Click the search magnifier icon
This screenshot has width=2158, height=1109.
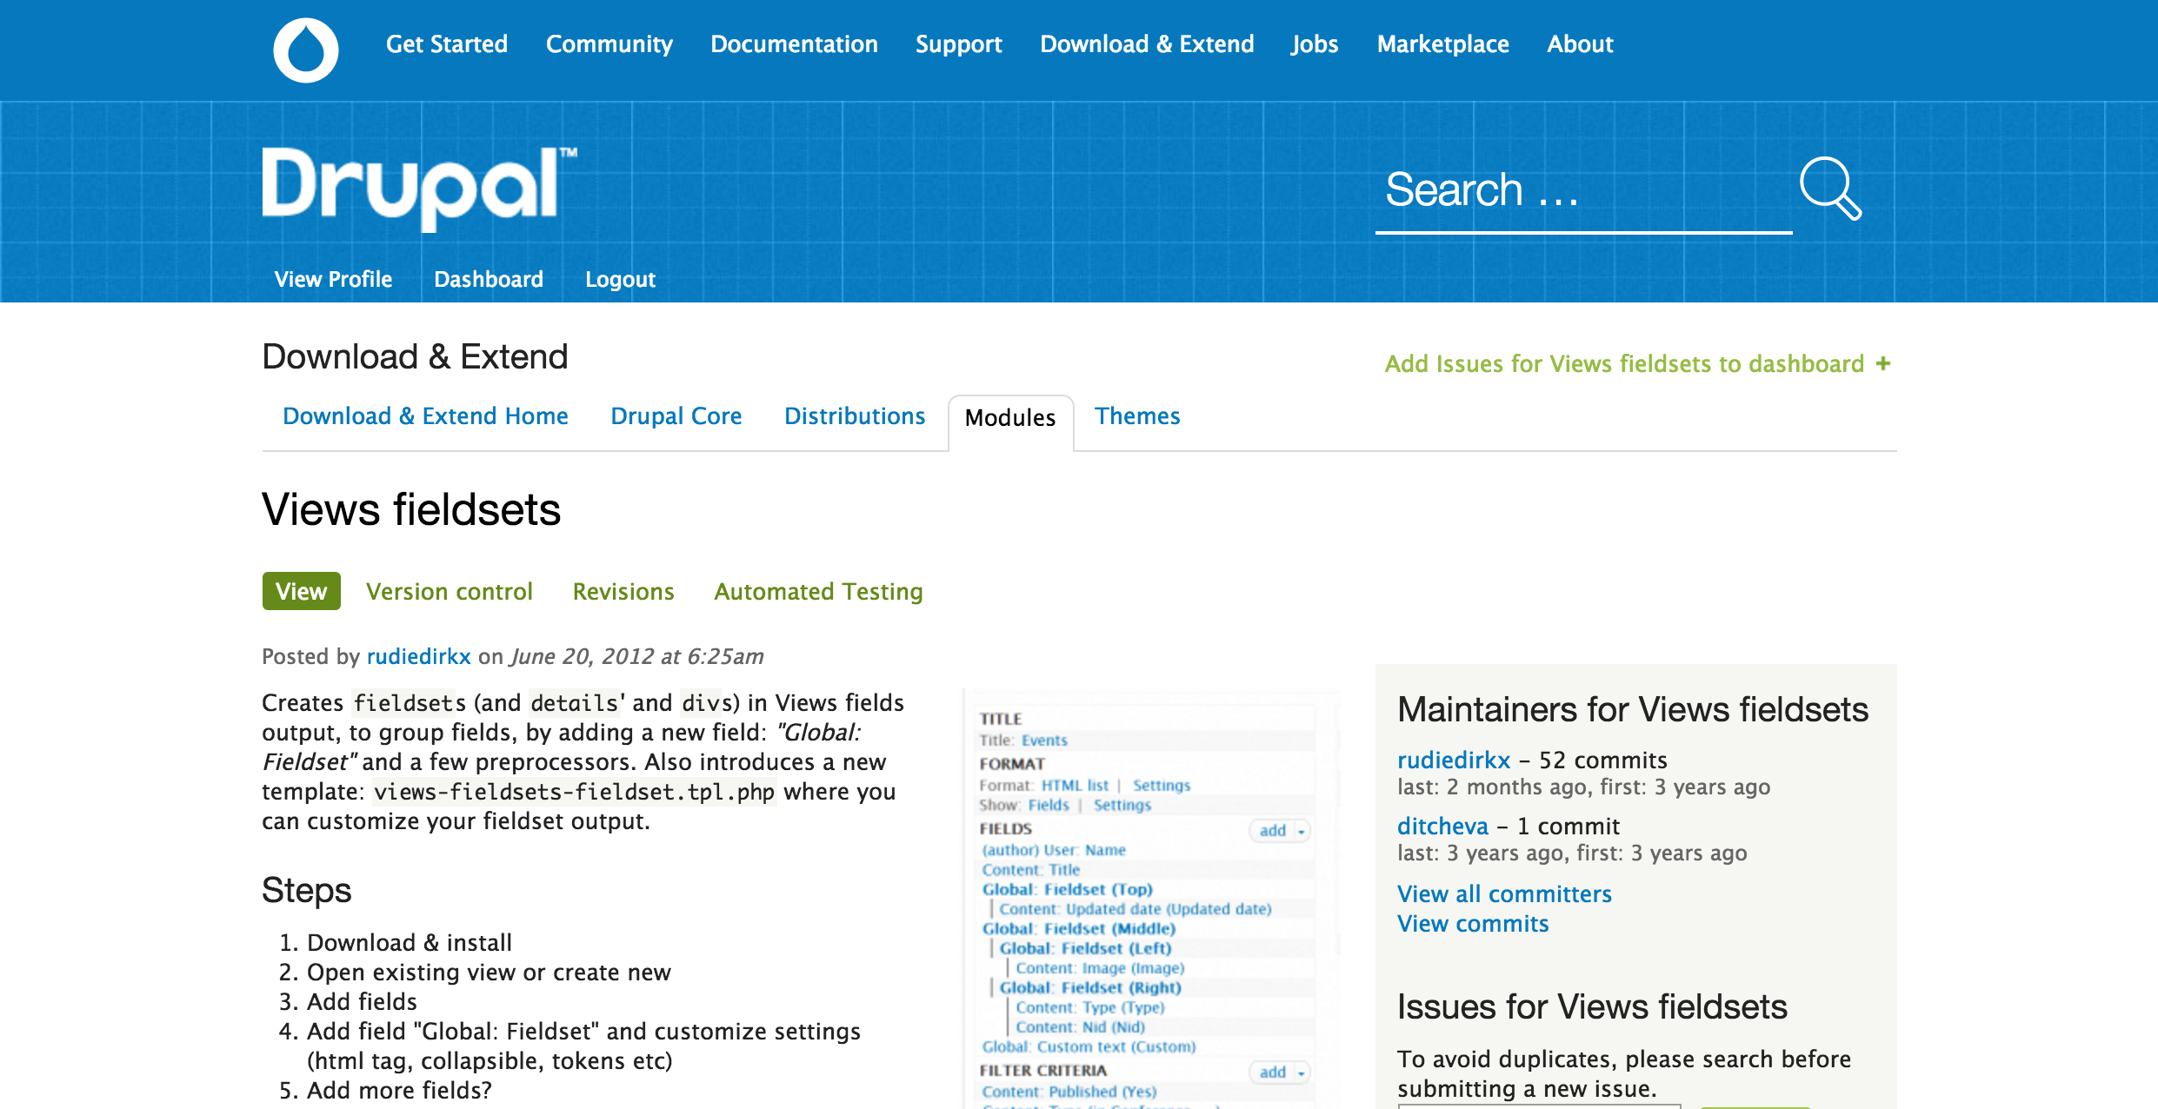(x=1830, y=188)
